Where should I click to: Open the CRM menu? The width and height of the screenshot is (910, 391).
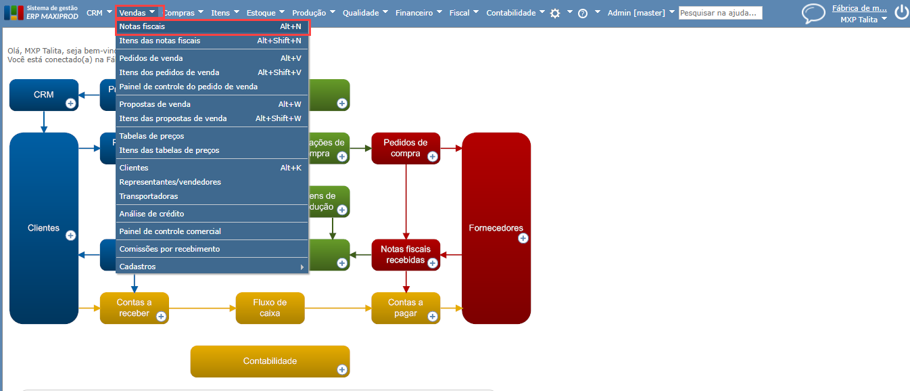[99, 13]
